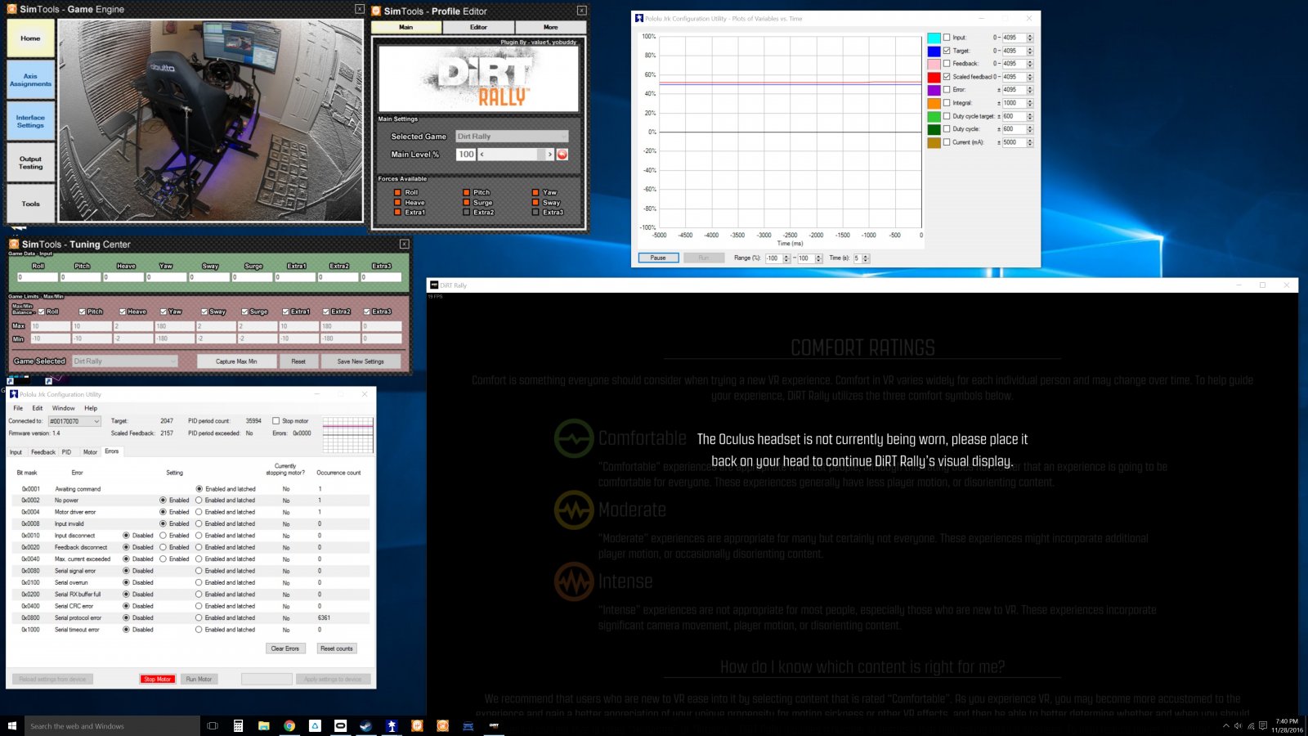This screenshot has height=736, width=1308.
Task: Launch Google Chrome from the taskbar
Action: [x=289, y=725]
